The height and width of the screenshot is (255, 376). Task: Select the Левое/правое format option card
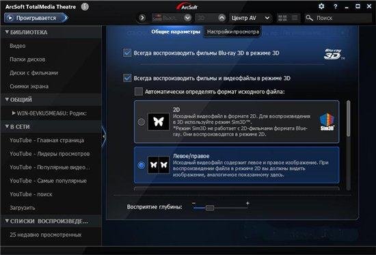(x=237, y=165)
